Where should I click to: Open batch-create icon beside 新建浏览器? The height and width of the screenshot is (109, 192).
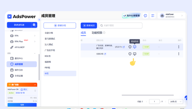pos(34,25)
